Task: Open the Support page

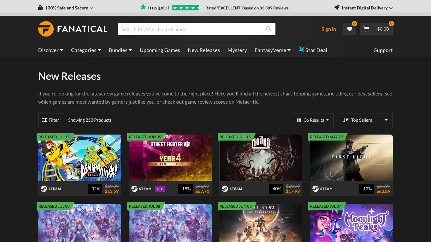Action: point(383,50)
